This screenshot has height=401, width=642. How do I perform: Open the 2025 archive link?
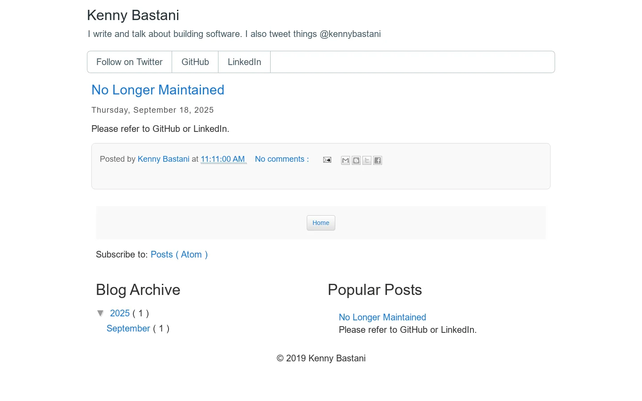point(120,313)
